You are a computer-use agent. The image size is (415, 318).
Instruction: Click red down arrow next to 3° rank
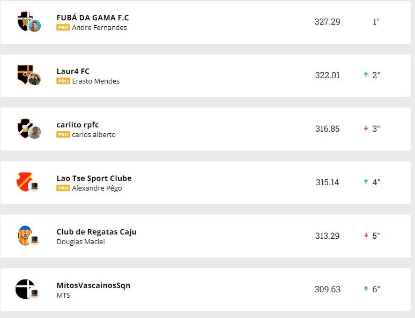point(366,128)
